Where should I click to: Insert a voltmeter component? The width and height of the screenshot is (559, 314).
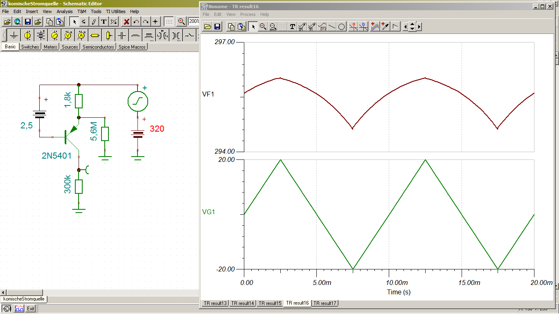68,36
